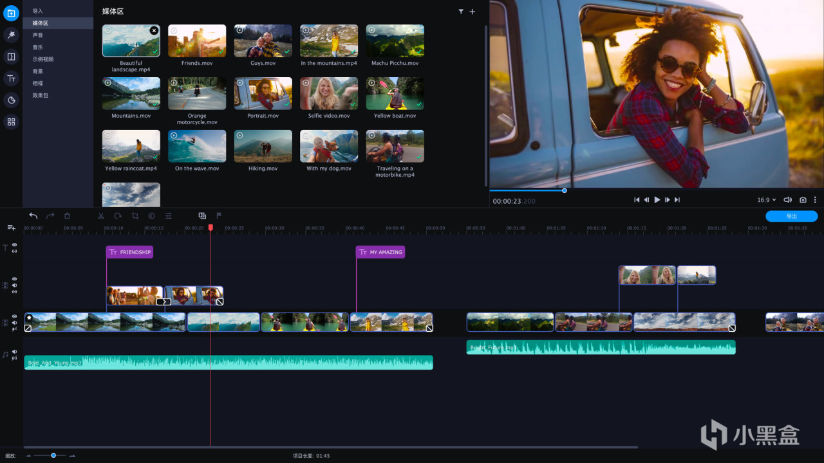Toggle visibility of the title track
This screenshot has height=463, width=824.
point(14,245)
